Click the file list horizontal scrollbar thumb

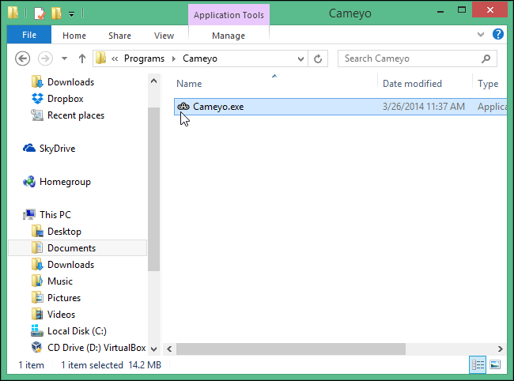click(x=291, y=349)
